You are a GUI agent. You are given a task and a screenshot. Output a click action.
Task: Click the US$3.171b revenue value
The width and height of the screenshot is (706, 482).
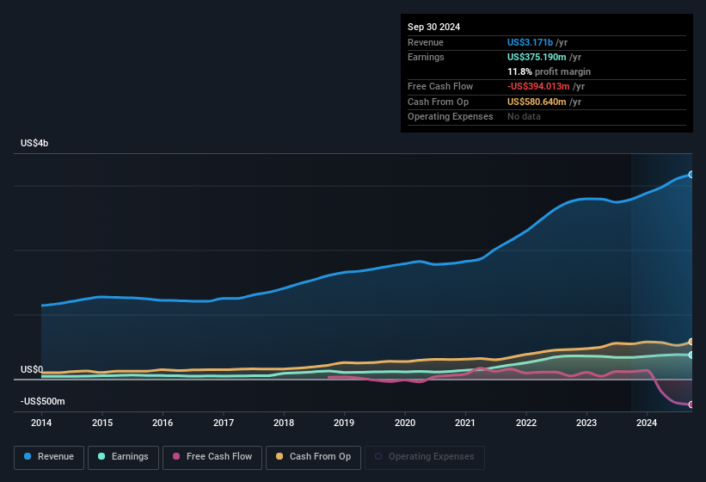[530, 42]
